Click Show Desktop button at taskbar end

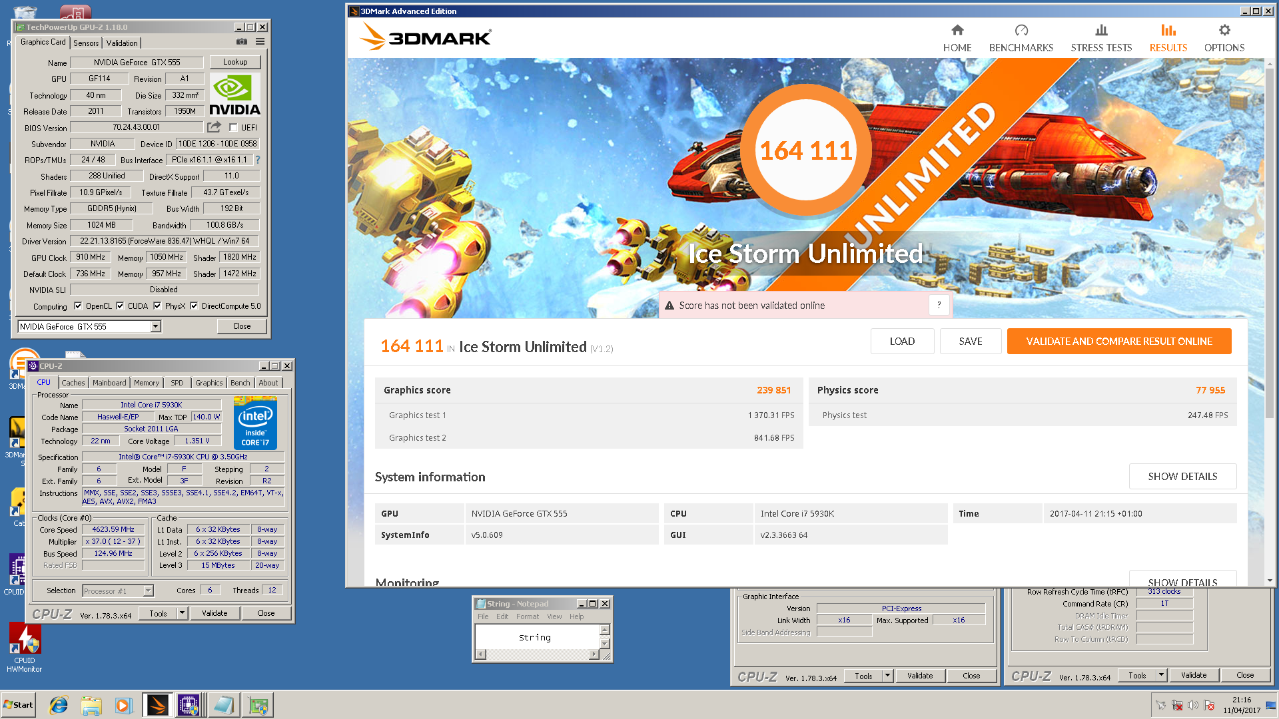click(x=1271, y=705)
